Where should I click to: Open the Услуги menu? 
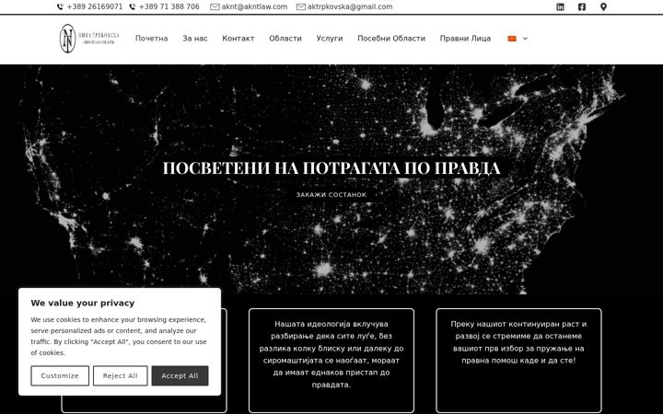coord(330,39)
